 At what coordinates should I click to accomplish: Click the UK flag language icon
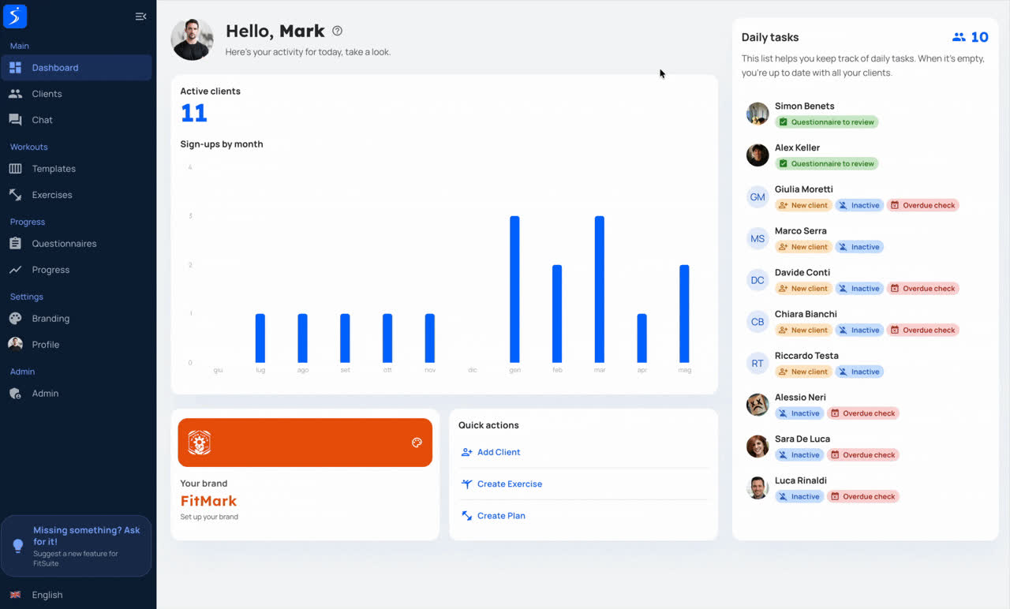point(15,595)
